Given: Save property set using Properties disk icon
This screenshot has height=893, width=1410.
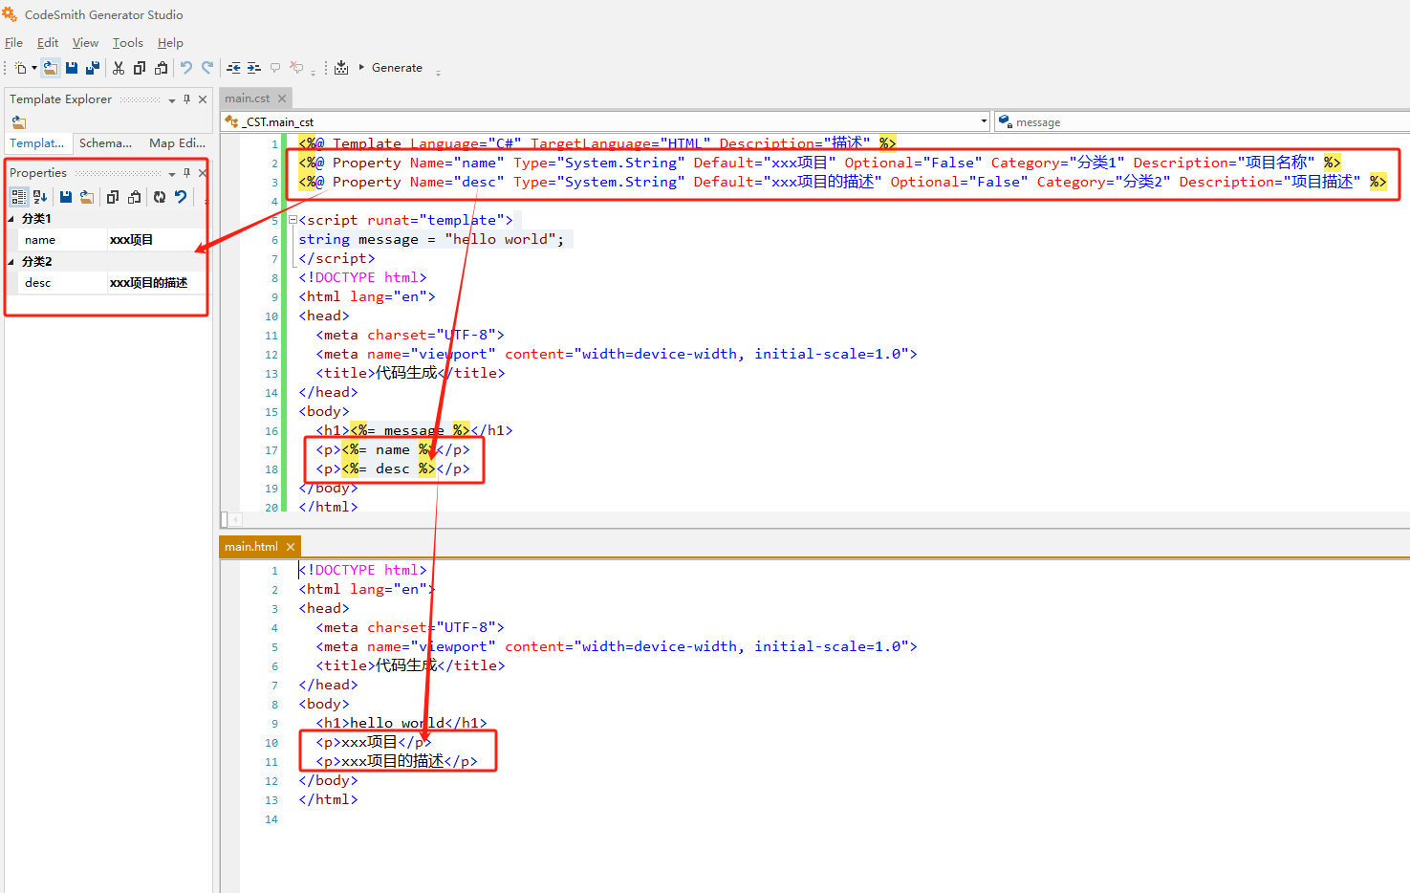Looking at the screenshot, I should [66, 197].
